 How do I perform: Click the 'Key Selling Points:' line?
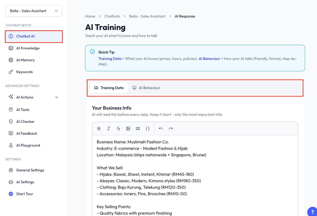click(x=114, y=207)
